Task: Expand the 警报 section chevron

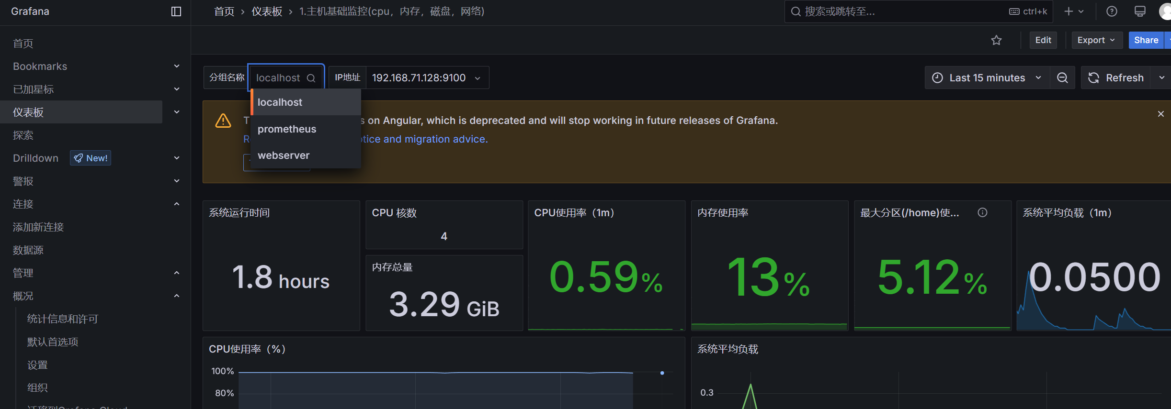Action: pos(177,181)
